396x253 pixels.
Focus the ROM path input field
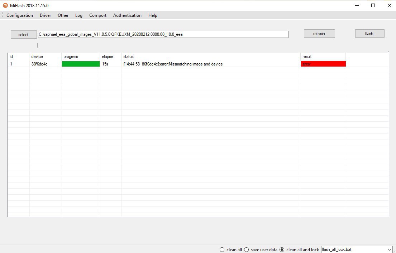click(x=163, y=34)
